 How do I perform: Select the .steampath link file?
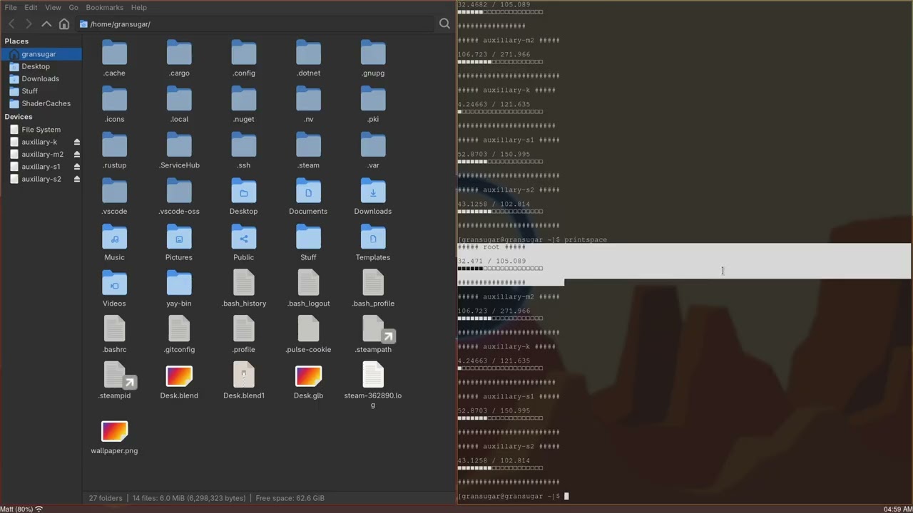373,330
